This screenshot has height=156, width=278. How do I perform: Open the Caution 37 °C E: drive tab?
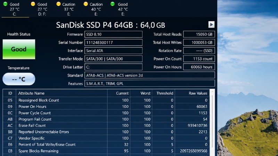click(66, 9)
